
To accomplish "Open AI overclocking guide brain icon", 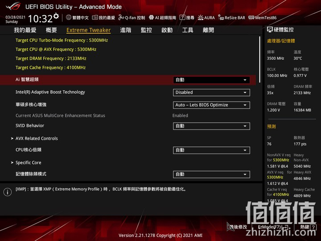I will [x=151, y=17].
